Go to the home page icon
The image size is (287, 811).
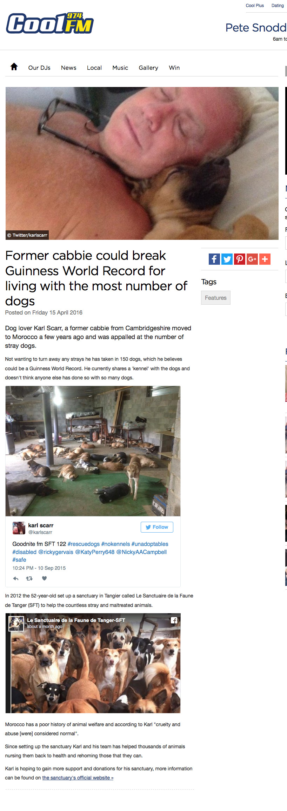point(14,67)
